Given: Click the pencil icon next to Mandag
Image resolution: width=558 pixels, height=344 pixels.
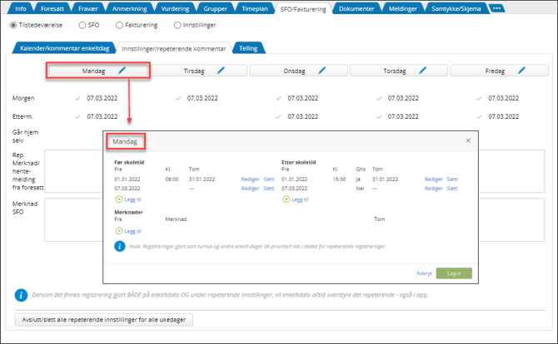Looking at the screenshot, I should (x=122, y=71).
